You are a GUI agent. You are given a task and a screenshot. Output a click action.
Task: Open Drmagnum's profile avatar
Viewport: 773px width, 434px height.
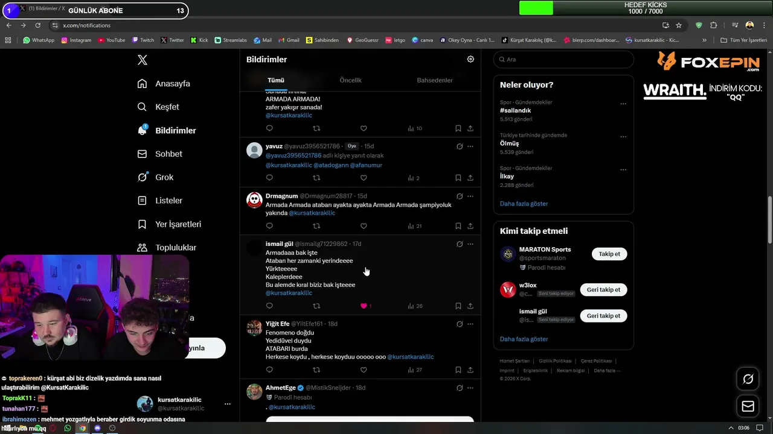click(254, 200)
